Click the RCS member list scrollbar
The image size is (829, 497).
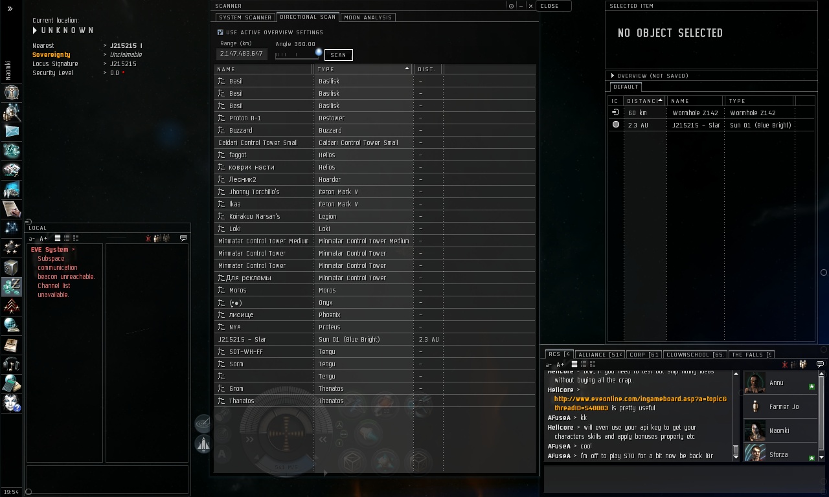pyautogui.click(x=822, y=414)
